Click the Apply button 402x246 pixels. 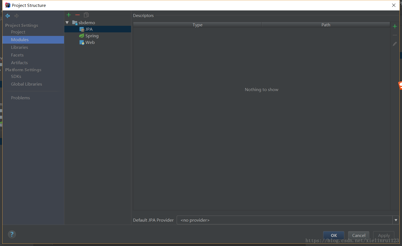(x=384, y=235)
